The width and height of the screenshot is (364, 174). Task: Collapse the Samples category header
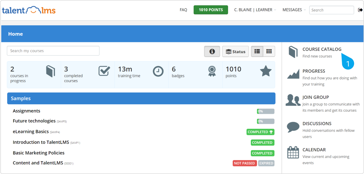[141, 98]
